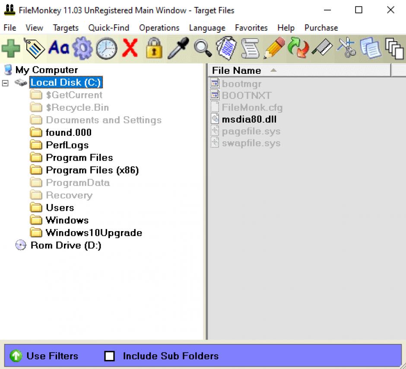This screenshot has width=406, height=369.
Task: Open the Quick-Find menu
Action: point(109,28)
